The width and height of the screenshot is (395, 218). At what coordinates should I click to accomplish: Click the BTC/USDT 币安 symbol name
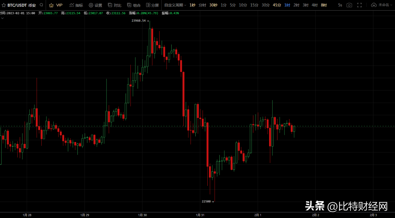[22, 5]
